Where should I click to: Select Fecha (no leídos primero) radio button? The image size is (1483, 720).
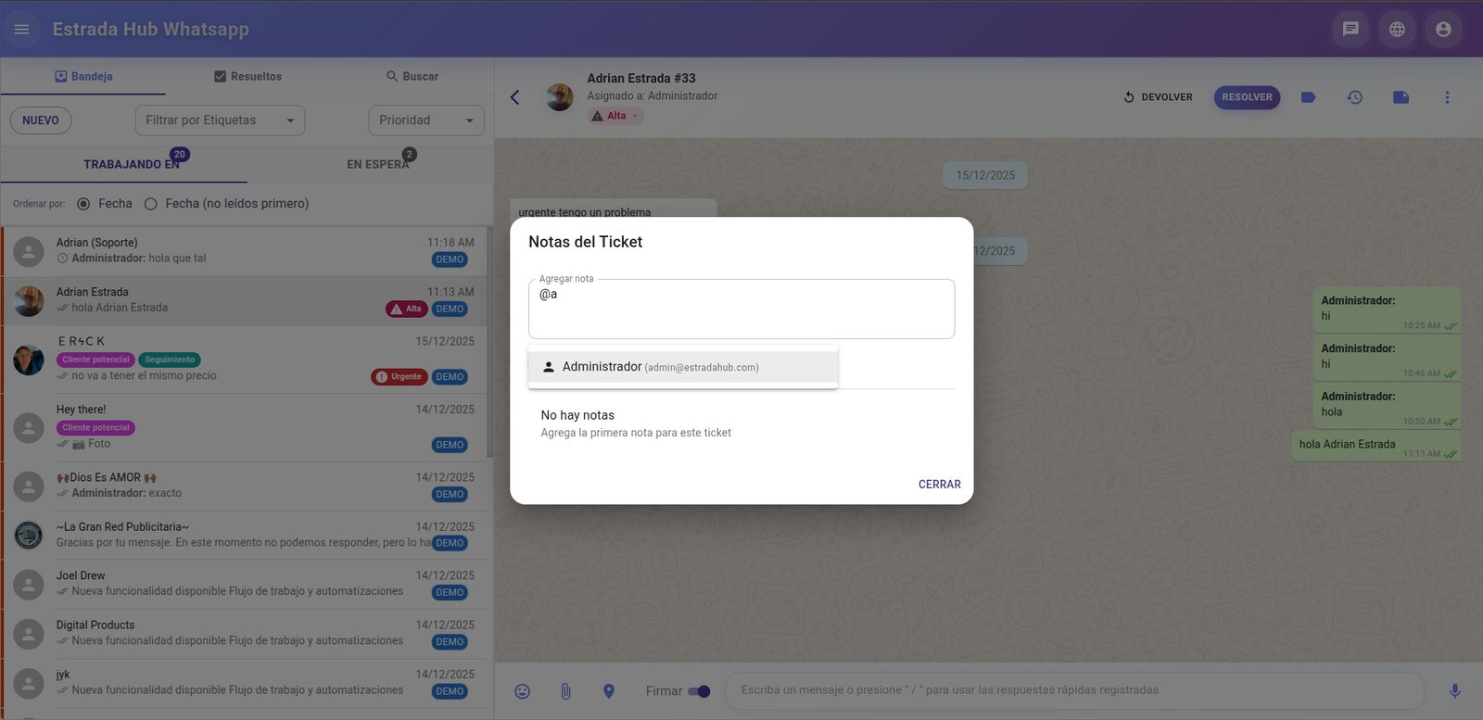150,204
